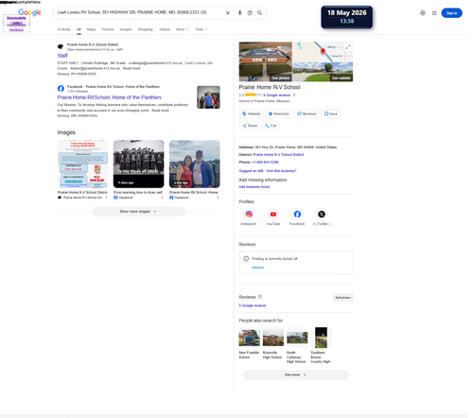Open more options for the Class of 2026 image

[x=162, y=198]
